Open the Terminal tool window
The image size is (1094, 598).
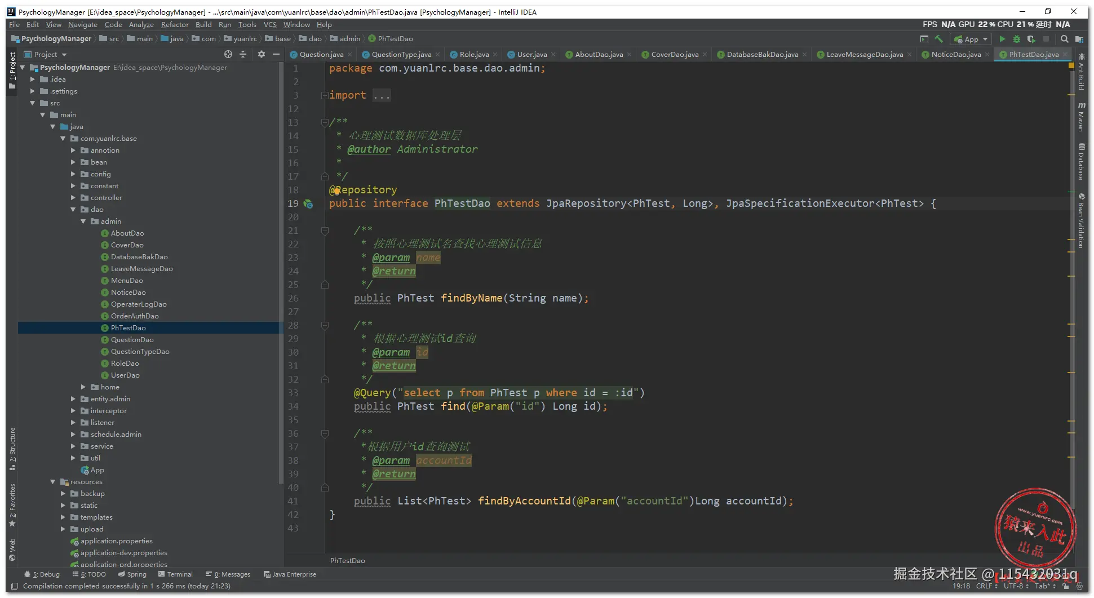tap(175, 574)
